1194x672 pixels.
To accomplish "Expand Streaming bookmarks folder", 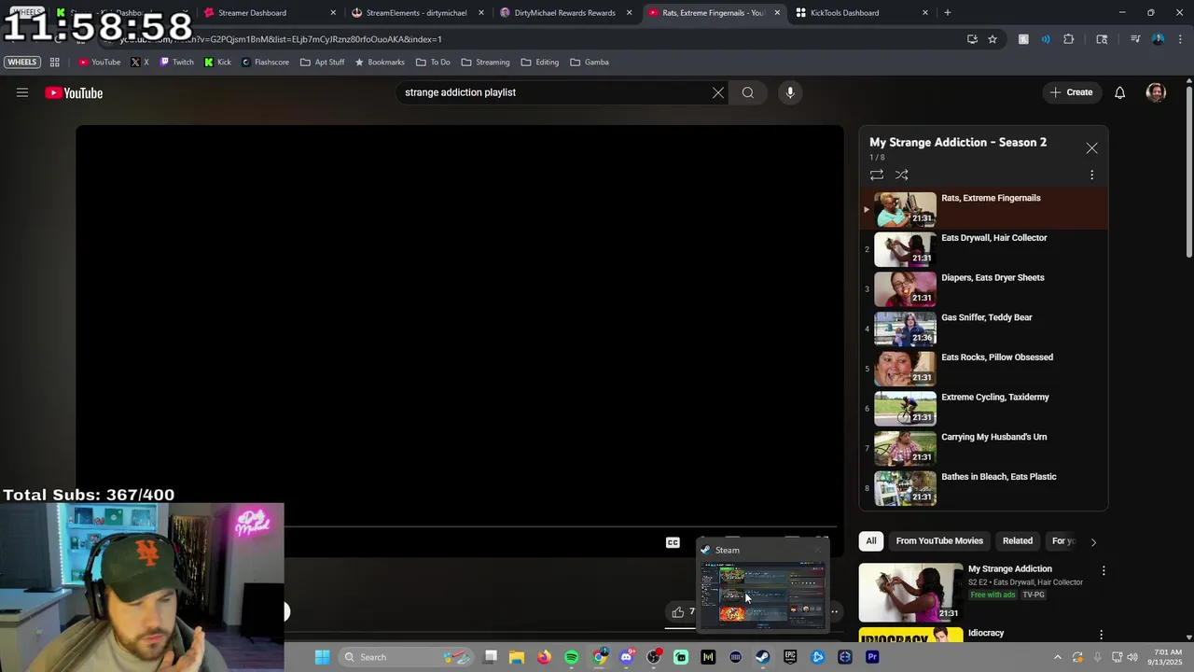I will pyautogui.click(x=486, y=63).
